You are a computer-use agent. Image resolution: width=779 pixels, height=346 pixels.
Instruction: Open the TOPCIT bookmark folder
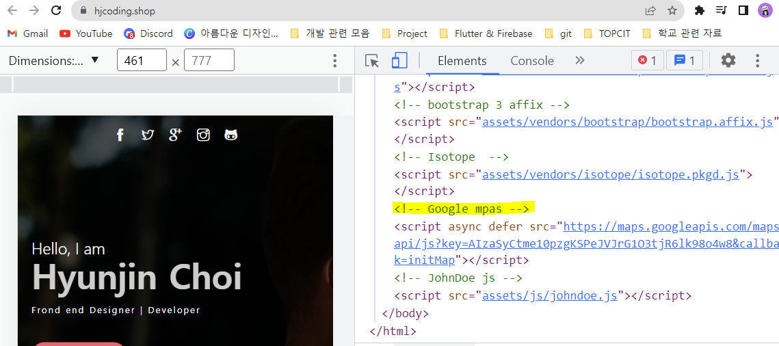pyautogui.click(x=607, y=34)
